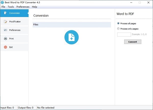
Task: Click the Conversion sidebar document icon
Action: (5, 13)
